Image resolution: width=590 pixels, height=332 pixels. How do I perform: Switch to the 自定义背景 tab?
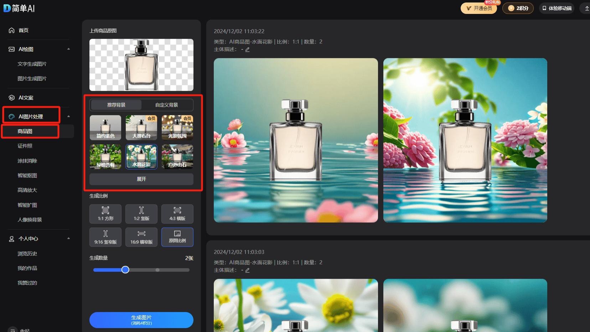[x=166, y=105]
